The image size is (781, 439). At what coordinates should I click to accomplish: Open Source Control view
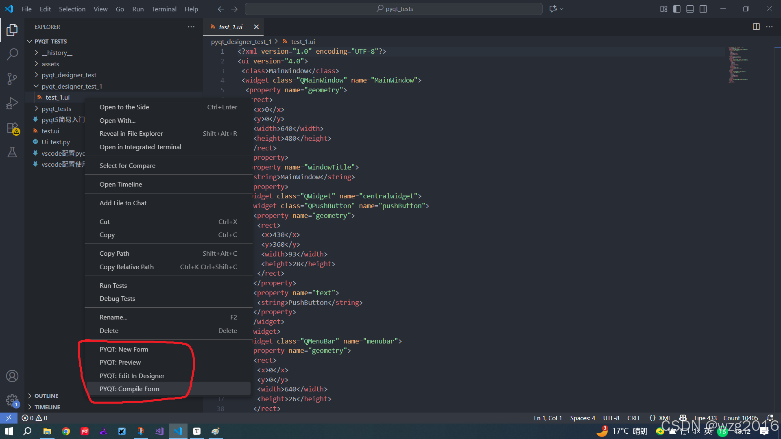pyautogui.click(x=12, y=79)
